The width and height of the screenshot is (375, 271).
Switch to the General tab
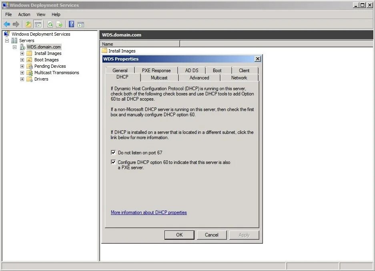pyautogui.click(x=120, y=71)
